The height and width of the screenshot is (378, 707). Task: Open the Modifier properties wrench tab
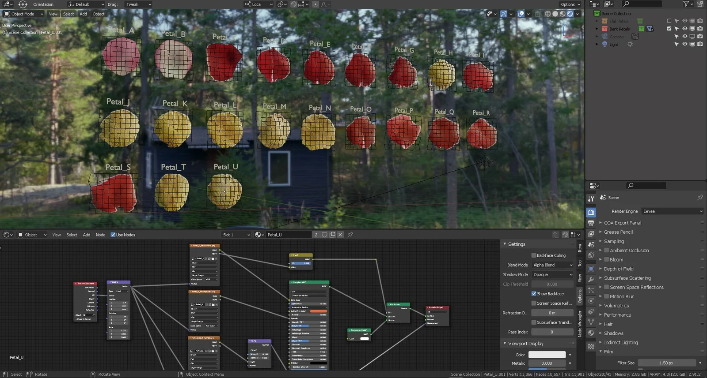pos(591,279)
